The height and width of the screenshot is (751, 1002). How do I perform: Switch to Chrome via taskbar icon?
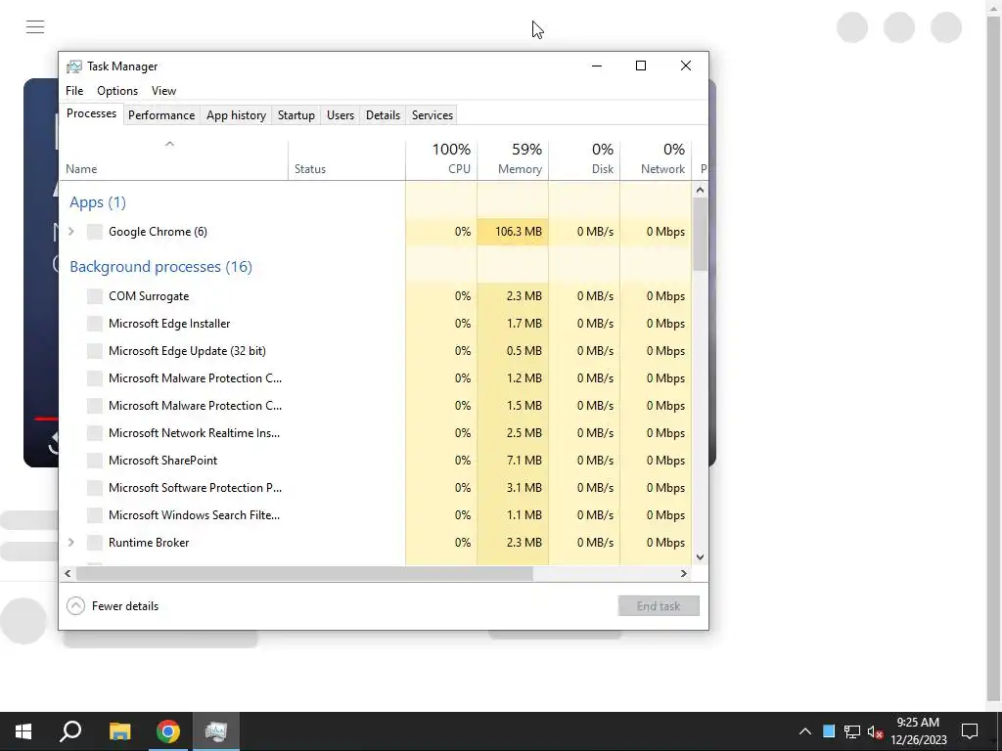tap(168, 731)
